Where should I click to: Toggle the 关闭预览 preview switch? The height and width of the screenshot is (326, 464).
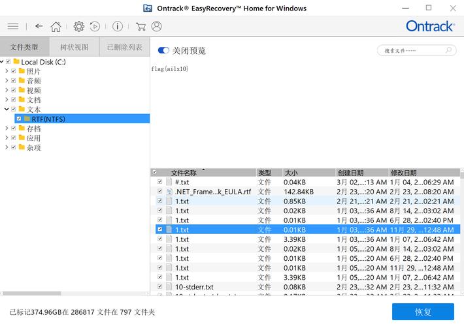coord(163,50)
